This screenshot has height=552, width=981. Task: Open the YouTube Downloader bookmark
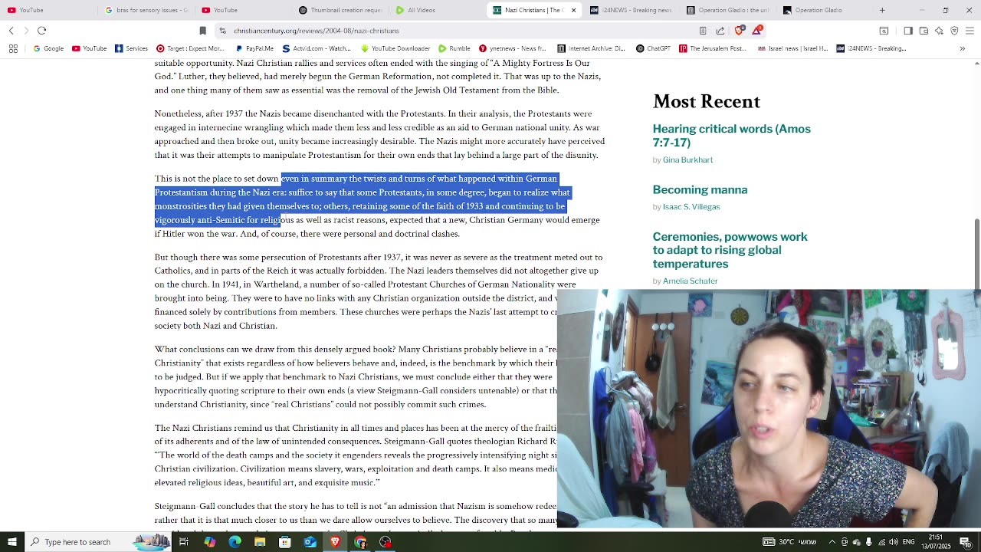click(395, 48)
